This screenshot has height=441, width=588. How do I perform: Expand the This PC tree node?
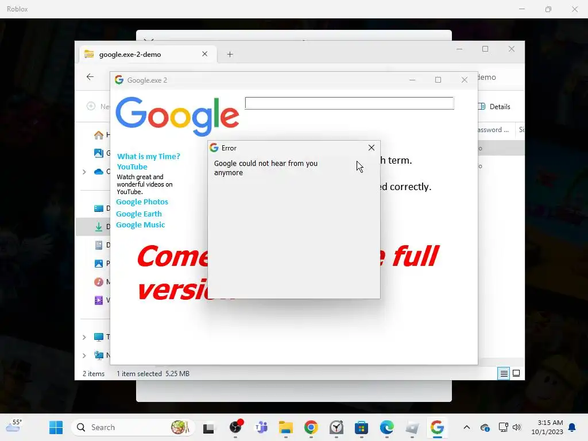[84, 337]
